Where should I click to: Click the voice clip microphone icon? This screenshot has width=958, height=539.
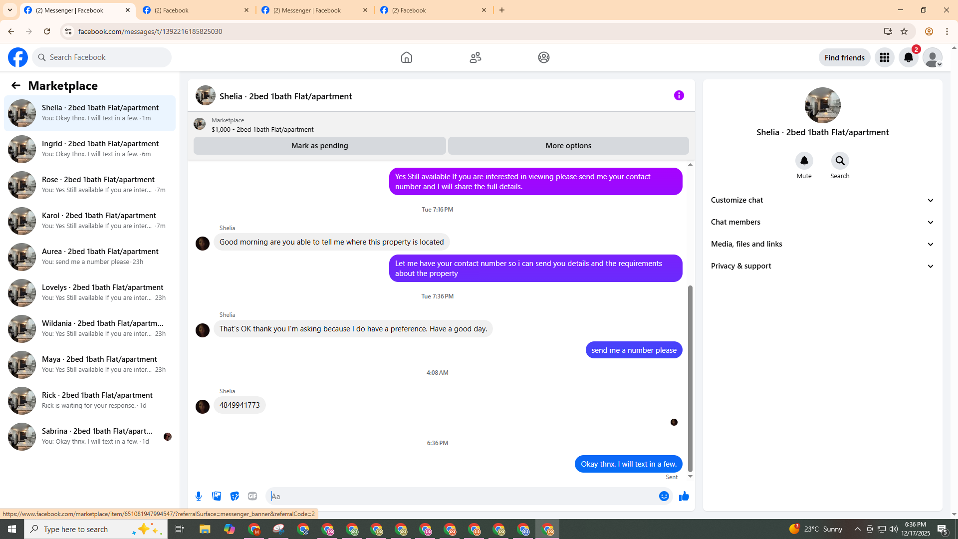click(199, 496)
